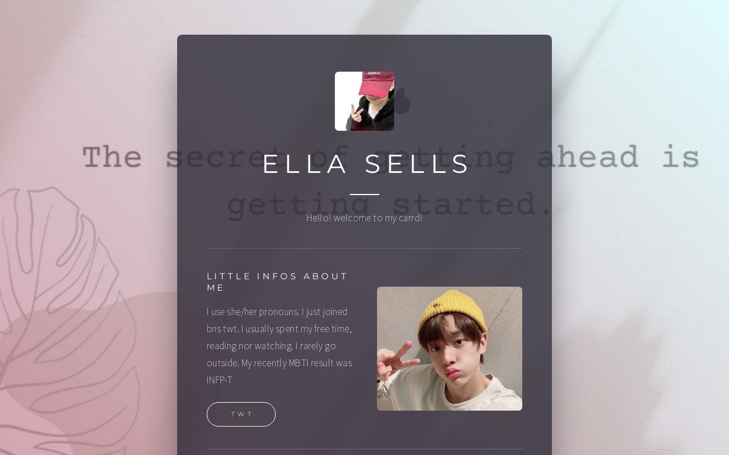Select the LITTLE INFOS ABOUT ME heading
Image resolution: width=729 pixels, height=455 pixels.
pos(277,282)
